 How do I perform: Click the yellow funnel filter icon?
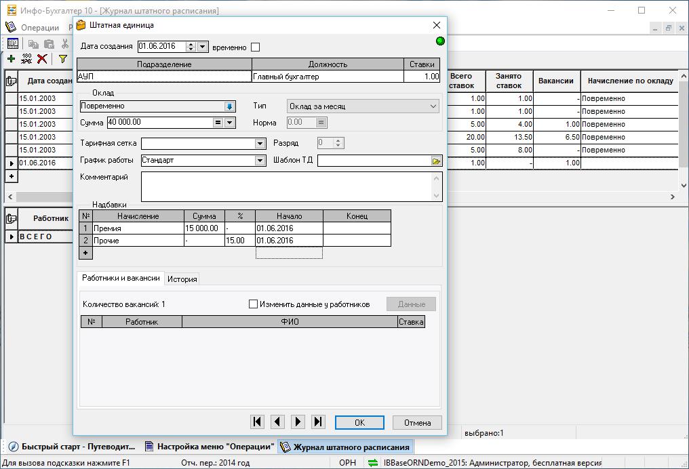click(x=62, y=59)
